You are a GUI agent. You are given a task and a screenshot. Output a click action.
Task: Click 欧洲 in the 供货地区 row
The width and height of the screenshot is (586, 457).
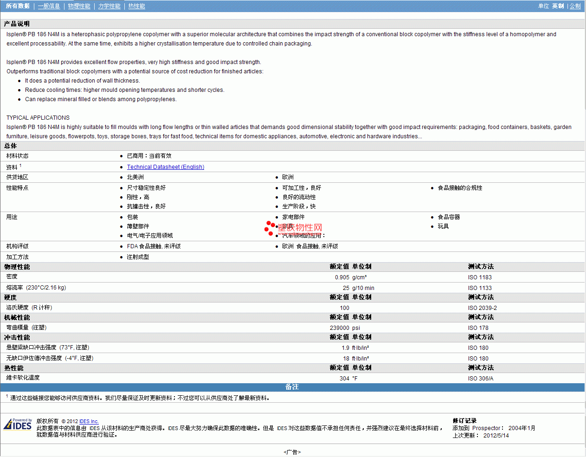[x=288, y=177]
